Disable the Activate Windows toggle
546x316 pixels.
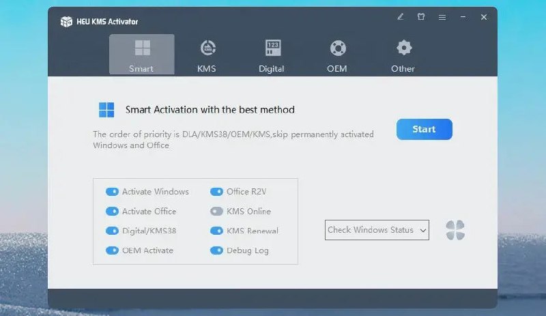[112, 192]
